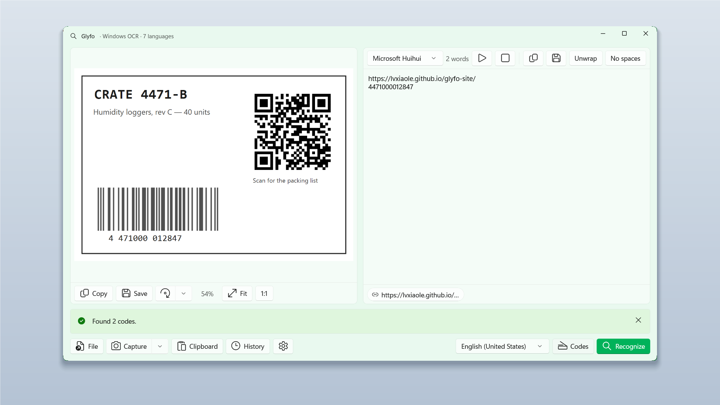Click the green check icon in the status bar
The height and width of the screenshot is (405, 720).
click(x=81, y=321)
